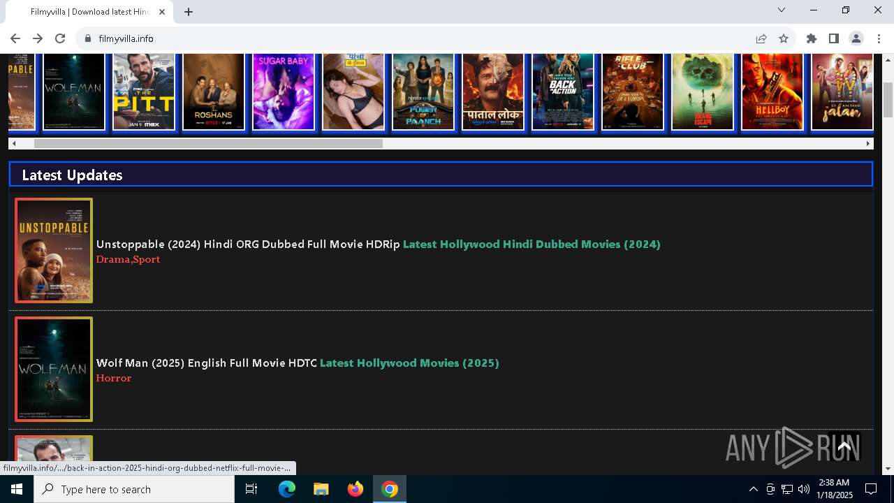Viewport: 894px width, 503px height.
Task: Open Island Escape skull poster
Action: (702, 92)
